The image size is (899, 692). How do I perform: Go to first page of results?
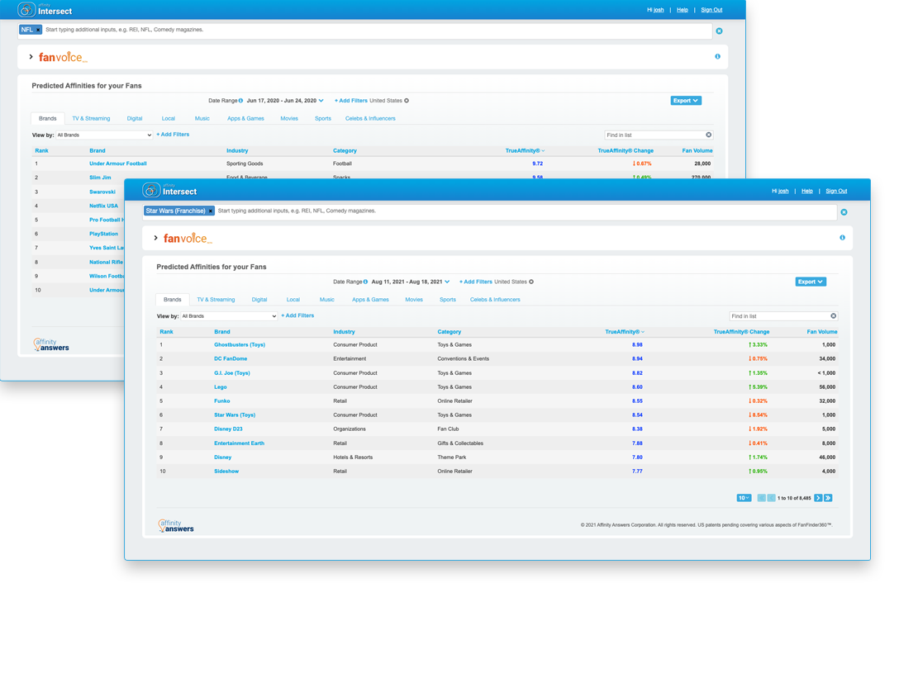[761, 499]
